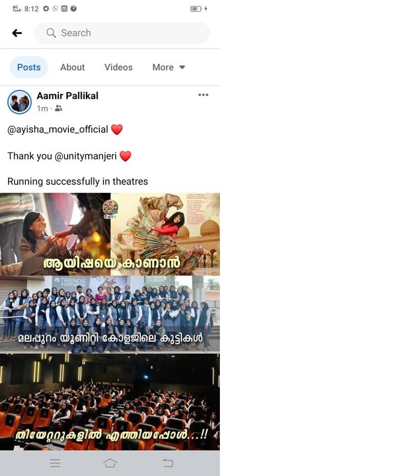Screen dimensions: 415x476
Task: Tap the back arrow icon
Action: [x=17, y=33]
